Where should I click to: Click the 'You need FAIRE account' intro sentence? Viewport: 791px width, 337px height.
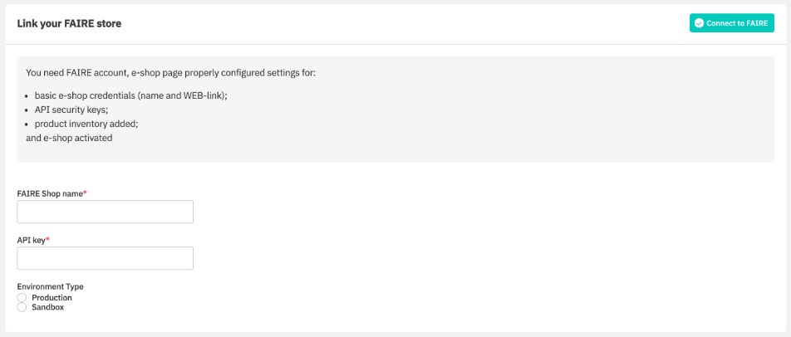pyautogui.click(x=170, y=73)
